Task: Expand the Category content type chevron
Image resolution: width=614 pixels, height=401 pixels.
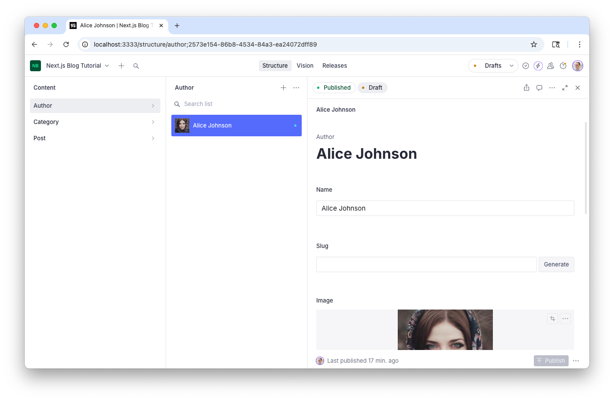Action: click(153, 122)
